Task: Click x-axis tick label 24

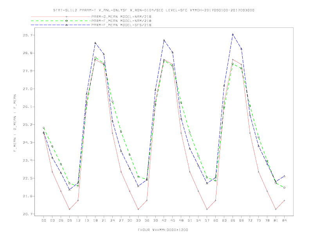Action: (112, 220)
